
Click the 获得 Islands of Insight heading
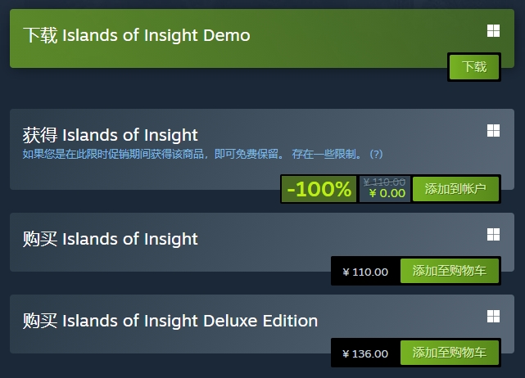click(x=110, y=135)
